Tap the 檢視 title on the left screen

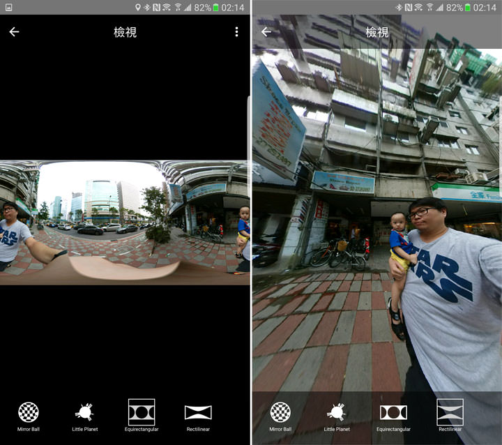[x=125, y=32]
